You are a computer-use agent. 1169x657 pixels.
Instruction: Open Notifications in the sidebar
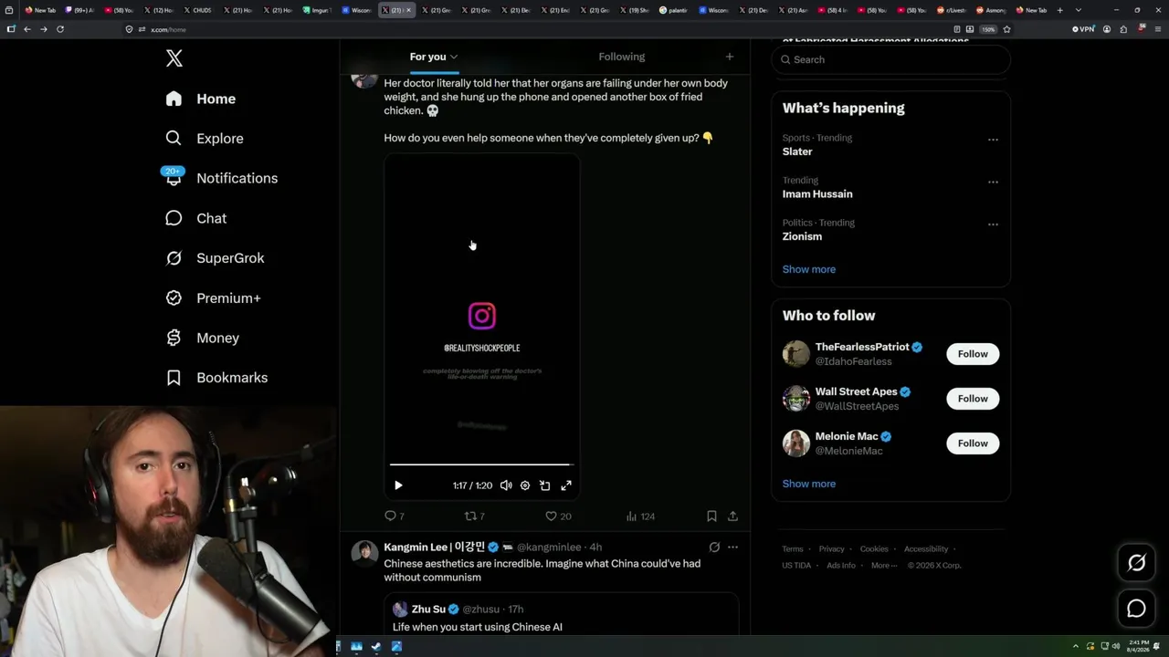220,178
